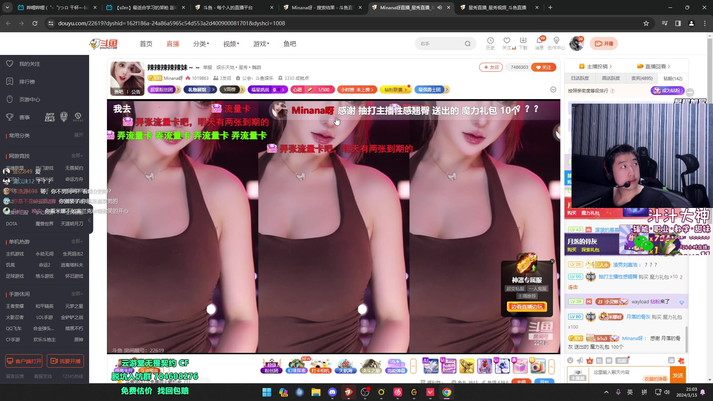Expand activity icons with the orange arrow
Viewport: 713px width, 401px height.
click(x=413, y=366)
